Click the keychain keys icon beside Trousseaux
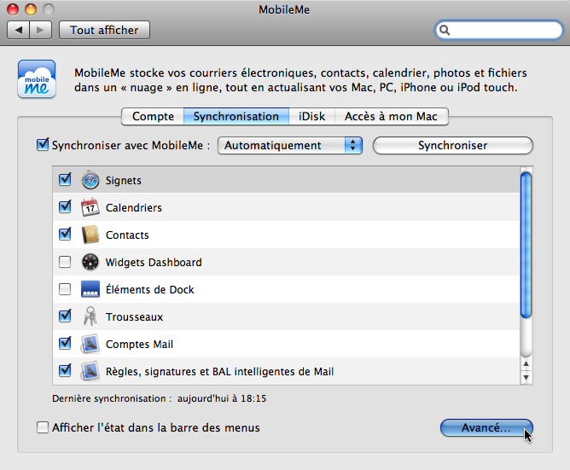570x470 pixels. click(90, 316)
